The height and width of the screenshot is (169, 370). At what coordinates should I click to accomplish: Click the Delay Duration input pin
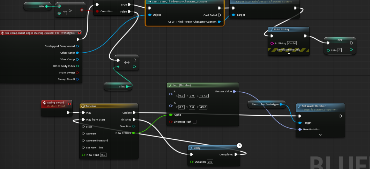click(192, 162)
